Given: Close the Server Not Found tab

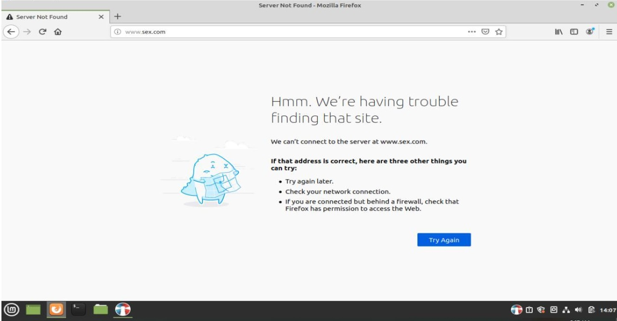Looking at the screenshot, I should 101,16.
